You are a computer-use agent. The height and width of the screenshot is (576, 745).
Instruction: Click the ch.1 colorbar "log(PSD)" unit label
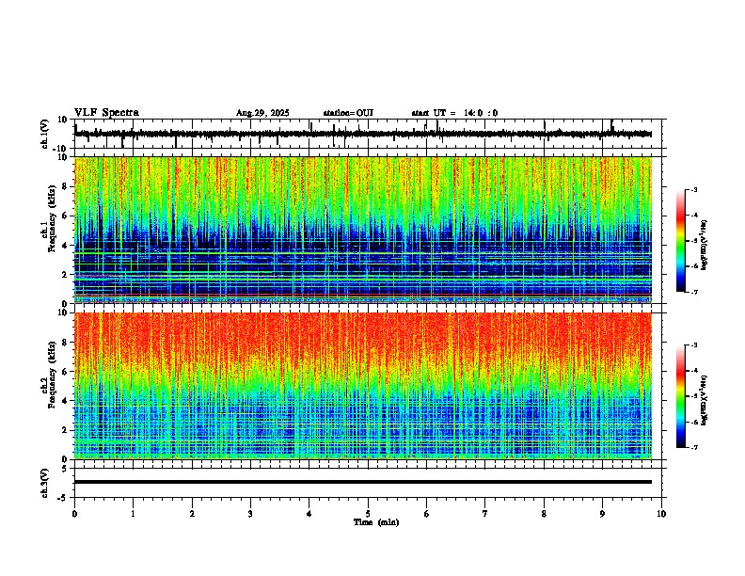click(704, 245)
